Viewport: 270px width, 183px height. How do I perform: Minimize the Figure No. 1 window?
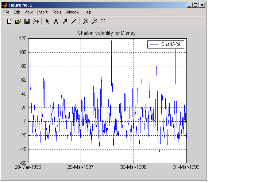coord(190,5)
